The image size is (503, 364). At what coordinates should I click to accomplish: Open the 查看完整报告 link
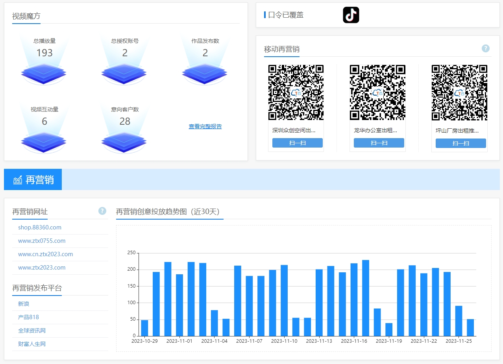pyautogui.click(x=205, y=126)
